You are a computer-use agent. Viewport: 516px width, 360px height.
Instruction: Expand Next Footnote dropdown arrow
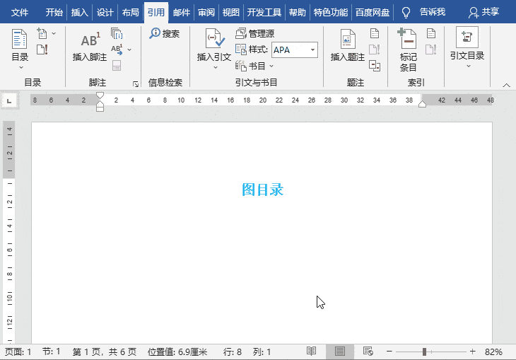[x=129, y=50]
